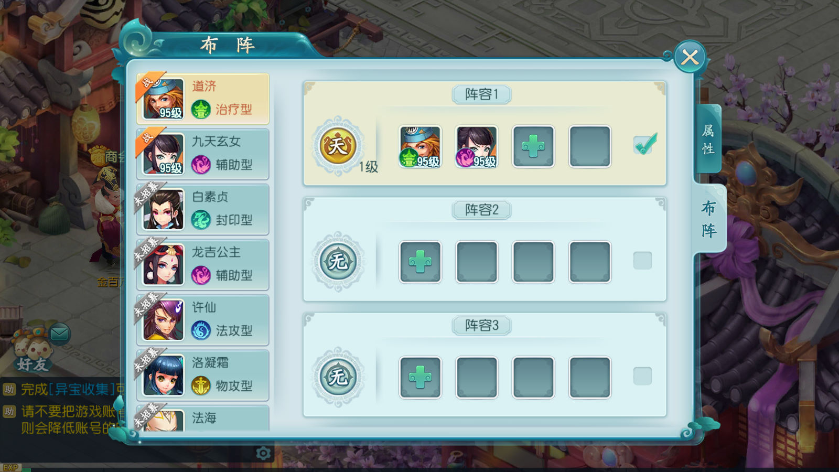Click the 无 formation badge in 阵容2
The image size is (839, 472).
click(338, 261)
